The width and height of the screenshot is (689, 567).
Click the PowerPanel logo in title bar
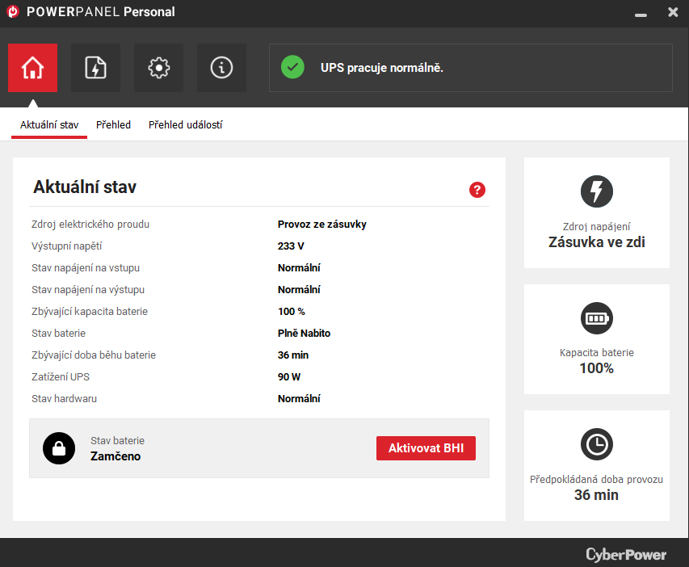13,12
